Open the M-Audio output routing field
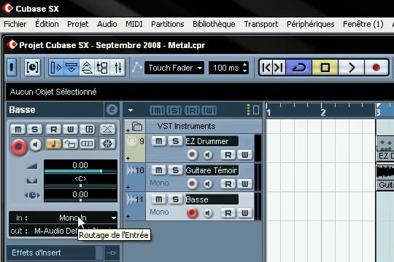Viewport: 394px width, 262px height. pyautogui.click(x=63, y=231)
